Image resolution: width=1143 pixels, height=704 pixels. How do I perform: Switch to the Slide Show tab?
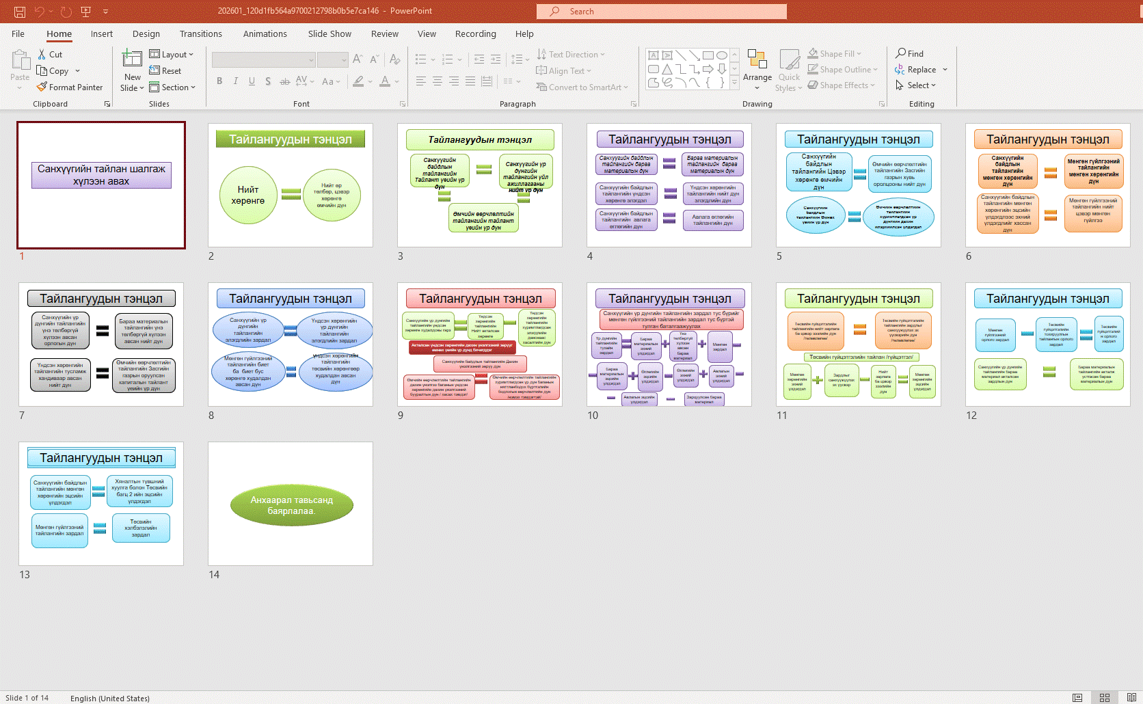pos(329,34)
